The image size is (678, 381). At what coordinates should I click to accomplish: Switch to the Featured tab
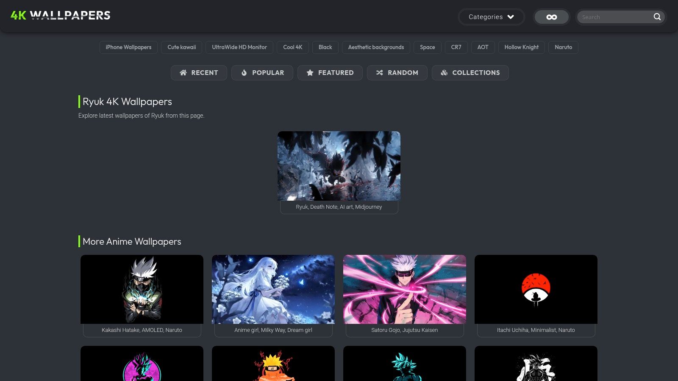330,73
